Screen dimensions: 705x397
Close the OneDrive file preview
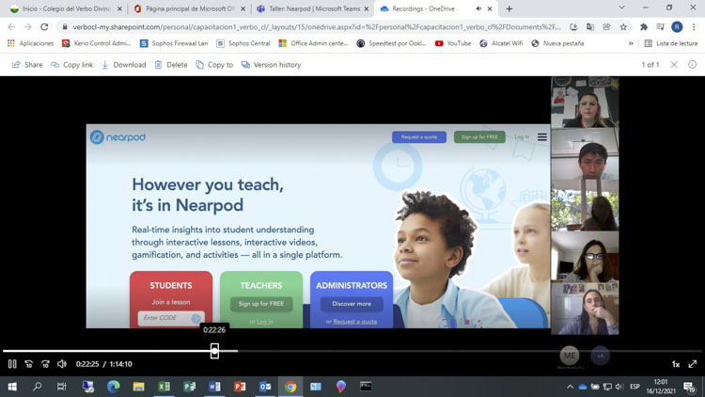(674, 65)
